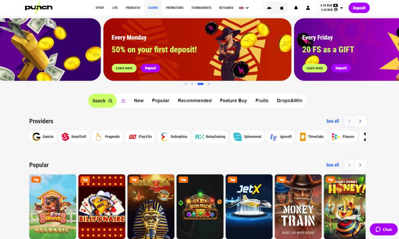Open the JetX game thumbnail
This screenshot has height=239, width=399.
point(249,206)
